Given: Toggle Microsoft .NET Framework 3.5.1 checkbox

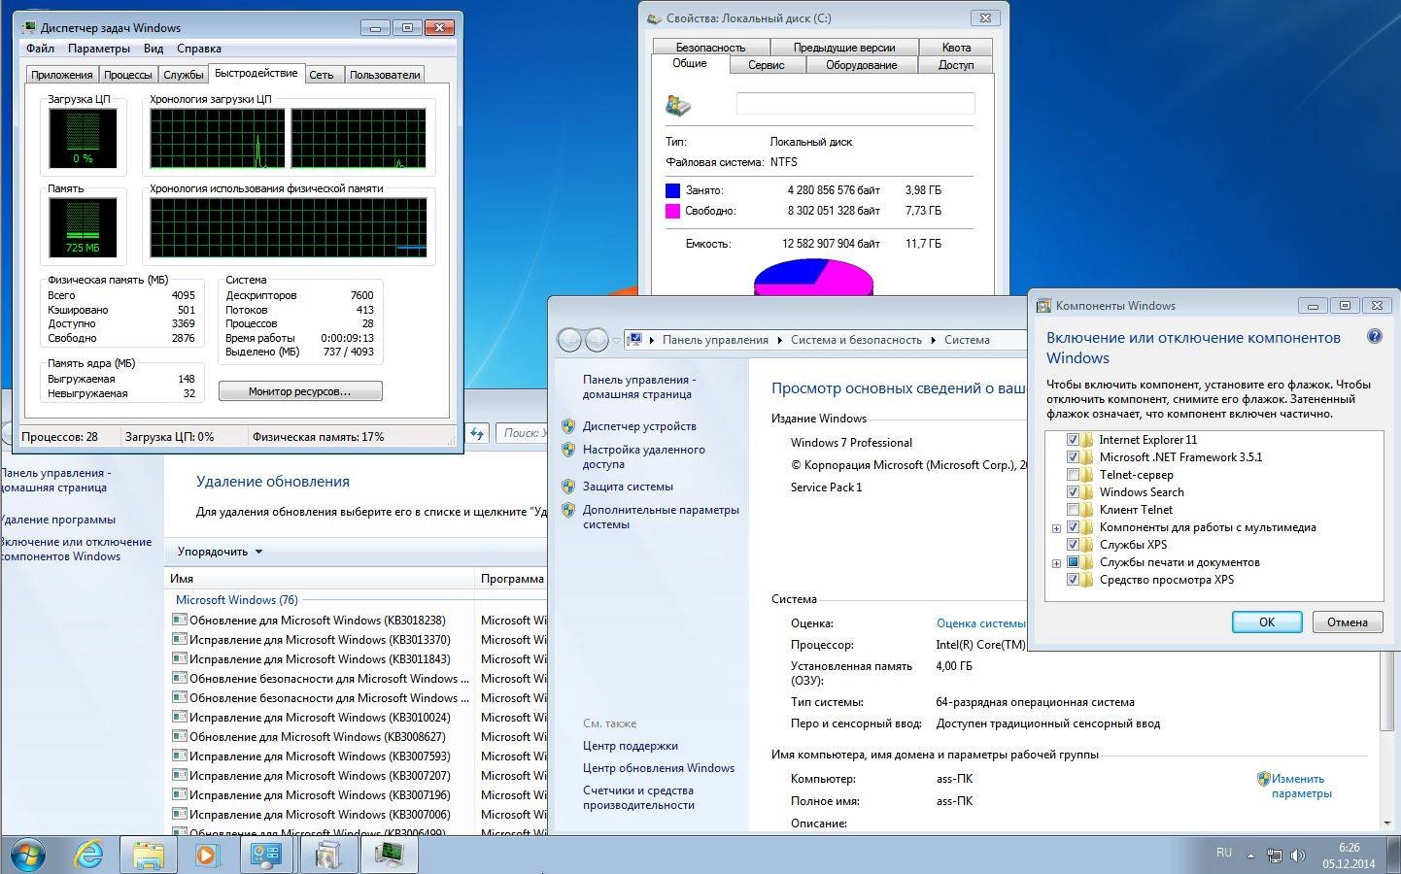Looking at the screenshot, I should [x=1073, y=456].
